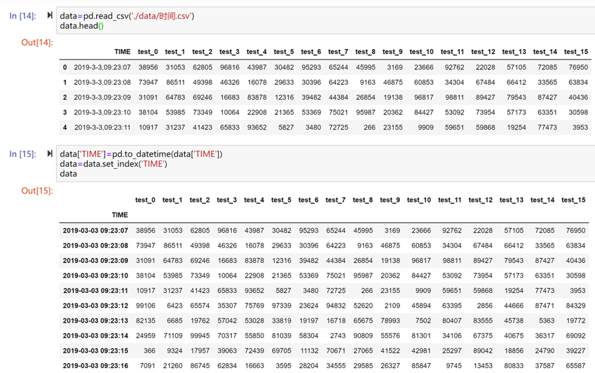Select the In [15] prompt label
This screenshot has width=595, height=373.
coord(22,154)
